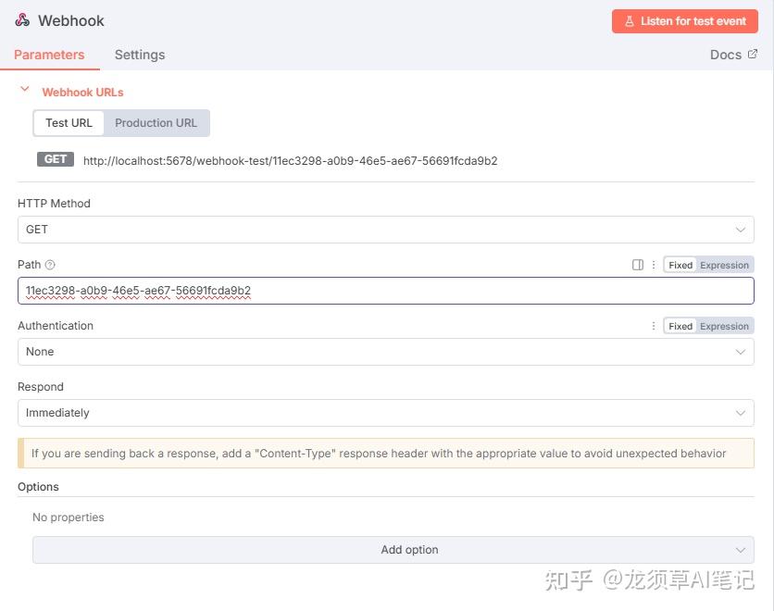Collapse the Webhook URLs section chevron
774x611 pixels.
pyautogui.click(x=24, y=89)
